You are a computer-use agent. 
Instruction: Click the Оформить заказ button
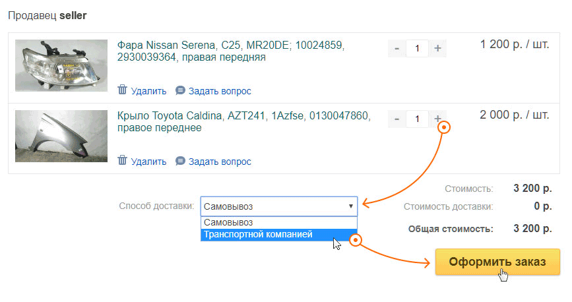point(497,262)
